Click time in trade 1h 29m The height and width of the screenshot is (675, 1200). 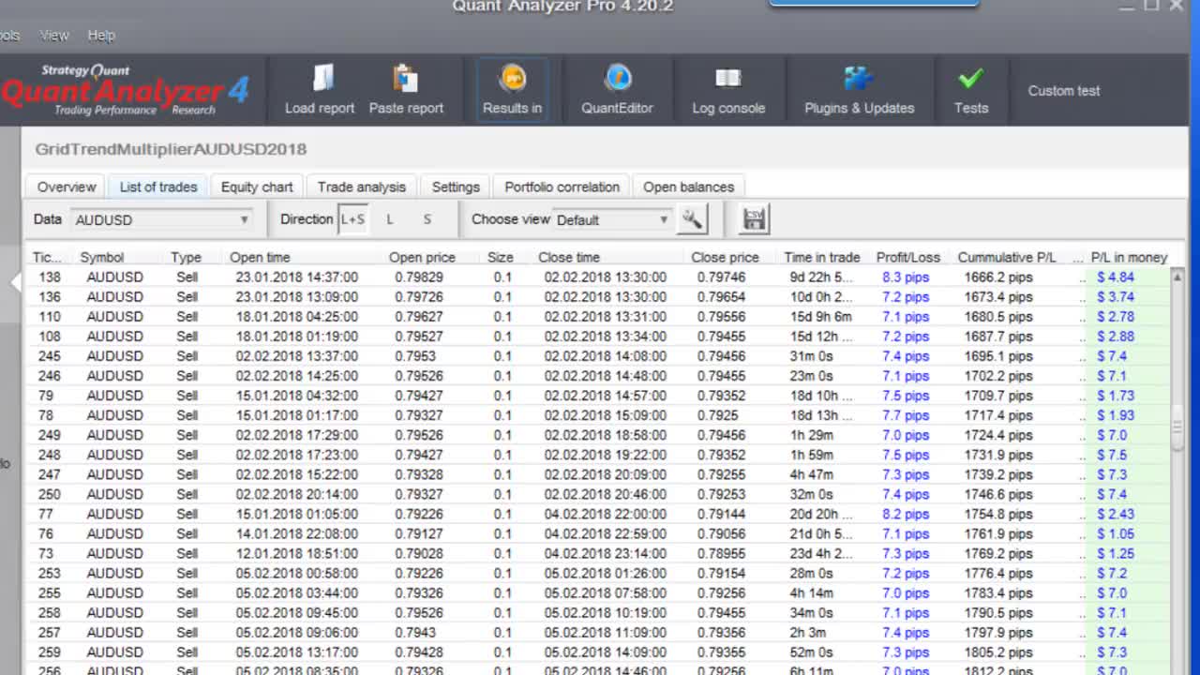pyautogui.click(x=812, y=435)
